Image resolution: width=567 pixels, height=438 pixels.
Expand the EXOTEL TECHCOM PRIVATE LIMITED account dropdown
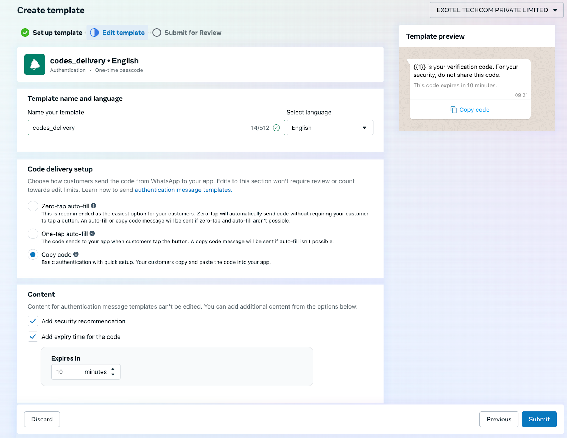(496, 10)
